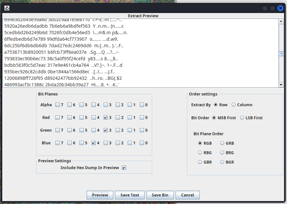Check Red bit plane 0 checkbox
This screenshot has height=204, width=287.
pyautogui.click(x=142, y=118)
